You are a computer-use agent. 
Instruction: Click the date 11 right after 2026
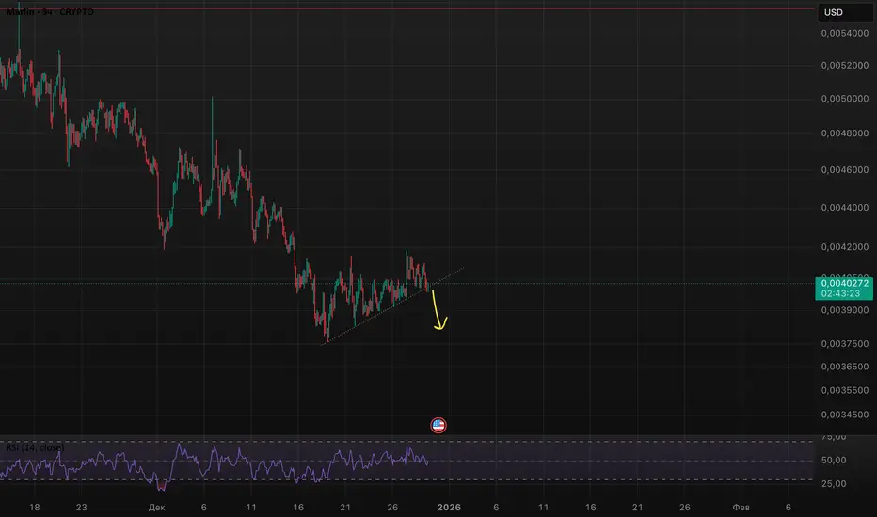coord(543,508)
